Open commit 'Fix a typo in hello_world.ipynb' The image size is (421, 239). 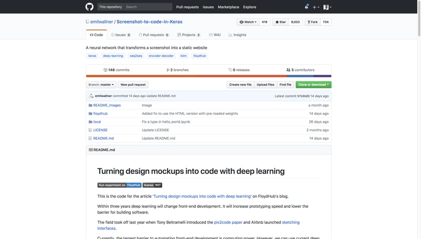click(x=166, y=122)
